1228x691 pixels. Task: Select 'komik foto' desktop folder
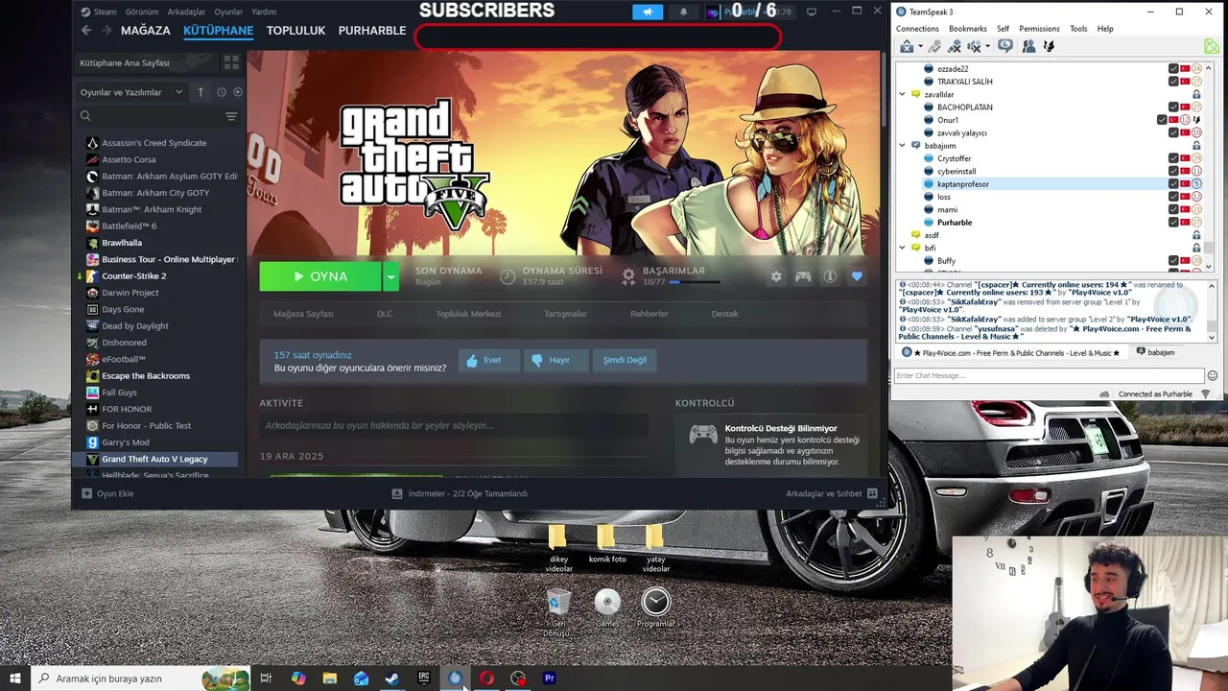click(x=607, y=544)
